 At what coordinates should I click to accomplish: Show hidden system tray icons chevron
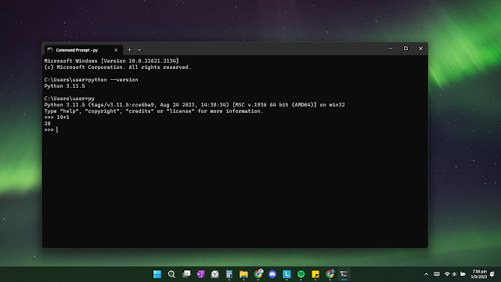point(426,274)
